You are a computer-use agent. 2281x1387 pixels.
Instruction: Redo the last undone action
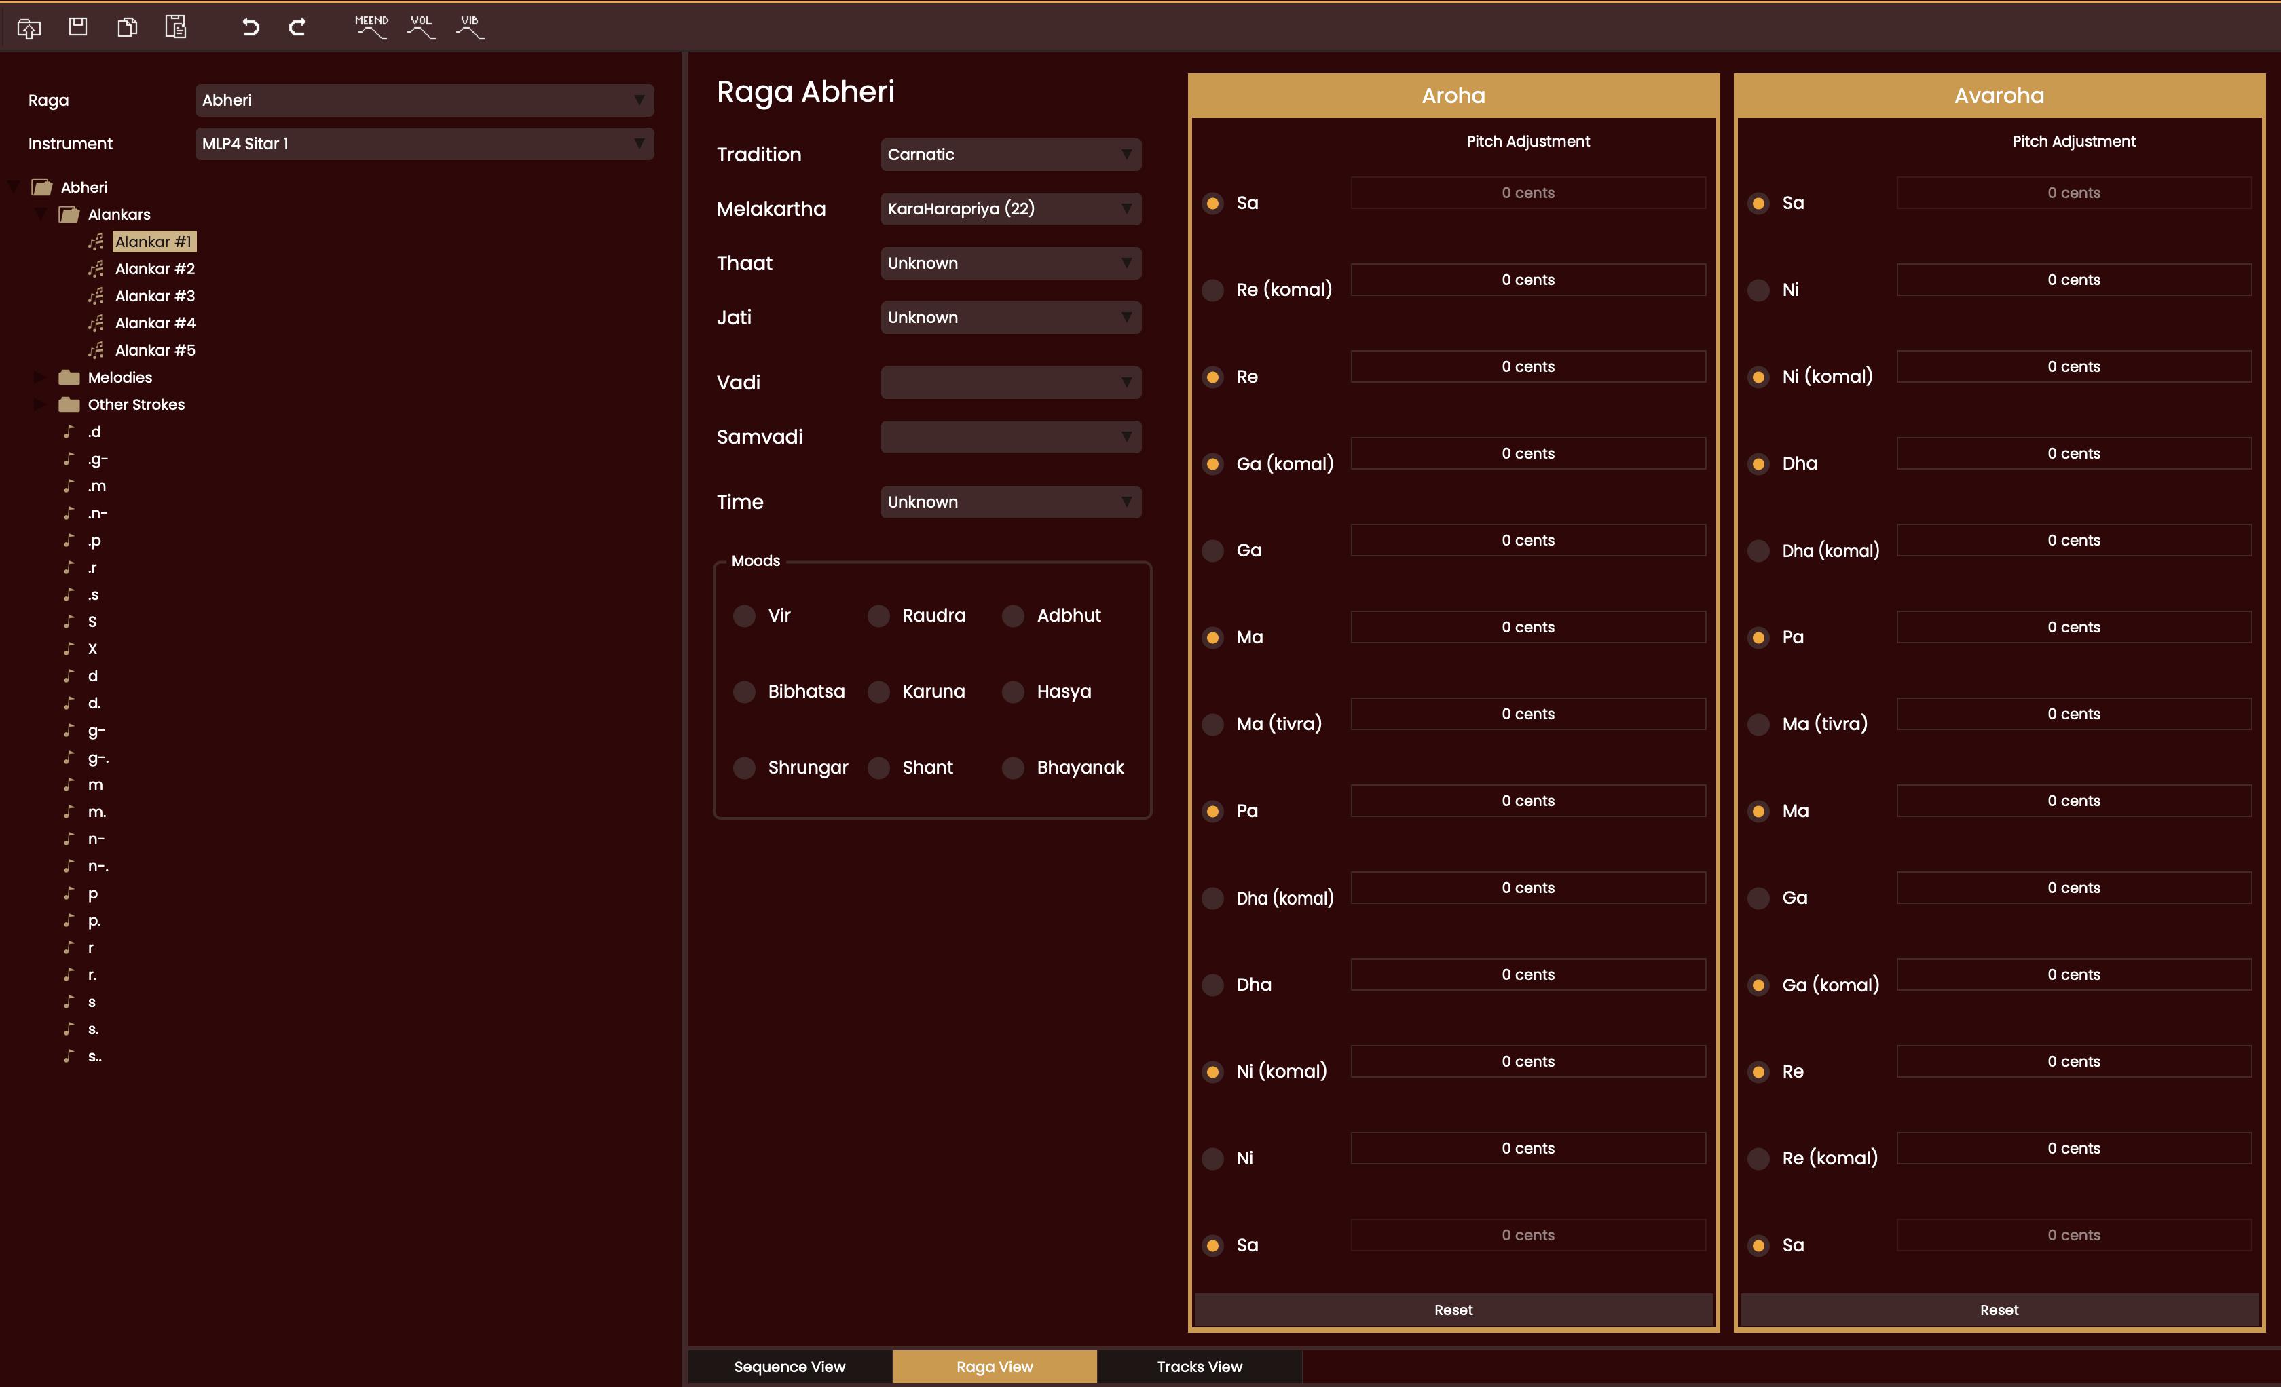[x=297, y=27]
